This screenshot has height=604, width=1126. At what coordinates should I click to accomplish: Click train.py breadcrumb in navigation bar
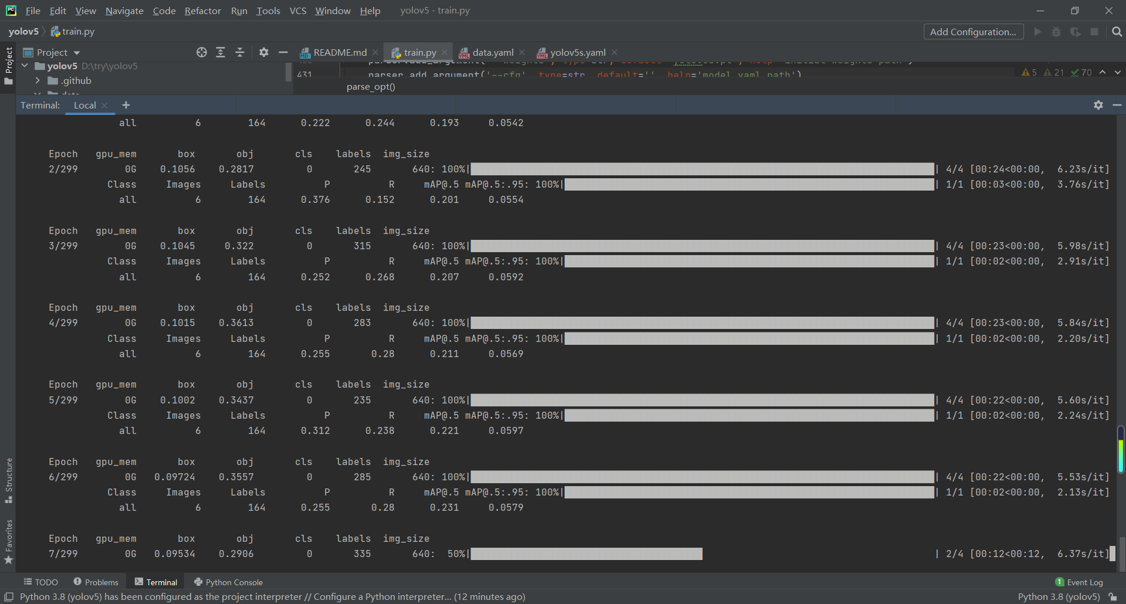(72, 32)
